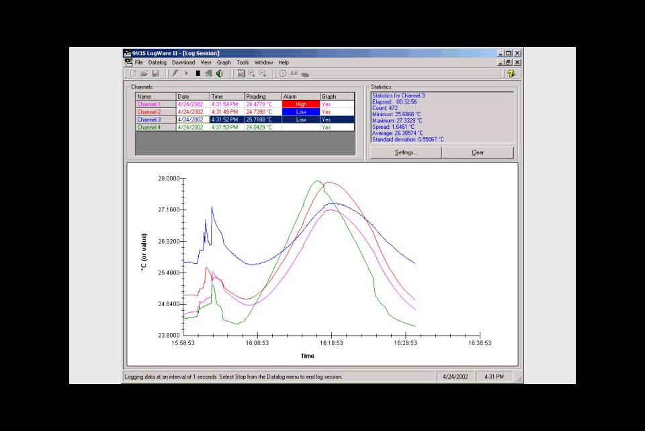
Task: Open the Tools menu
Action: [243, 62]
